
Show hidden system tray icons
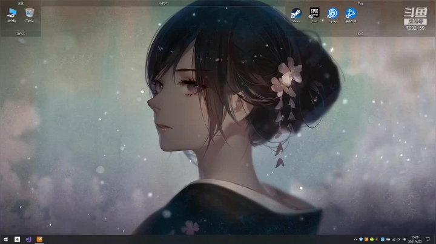point(355,239)
